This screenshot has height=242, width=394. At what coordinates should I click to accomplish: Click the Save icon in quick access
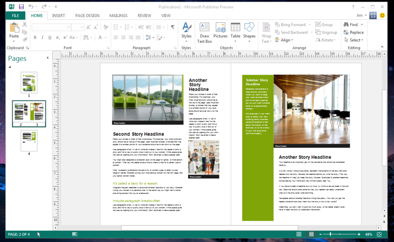click(22, 7)
